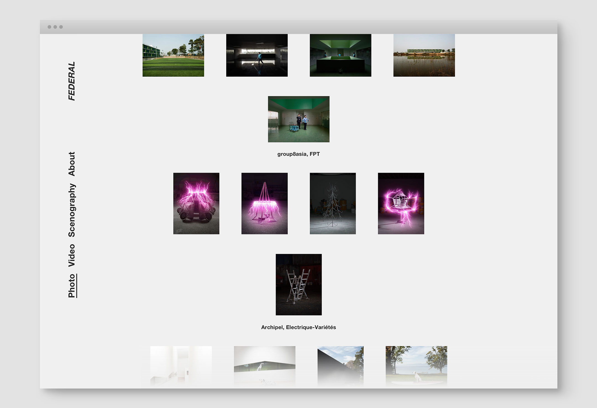View the dark hallway photo with a person mopping
Screen dimensions: 597x408
tap(257, 55)
